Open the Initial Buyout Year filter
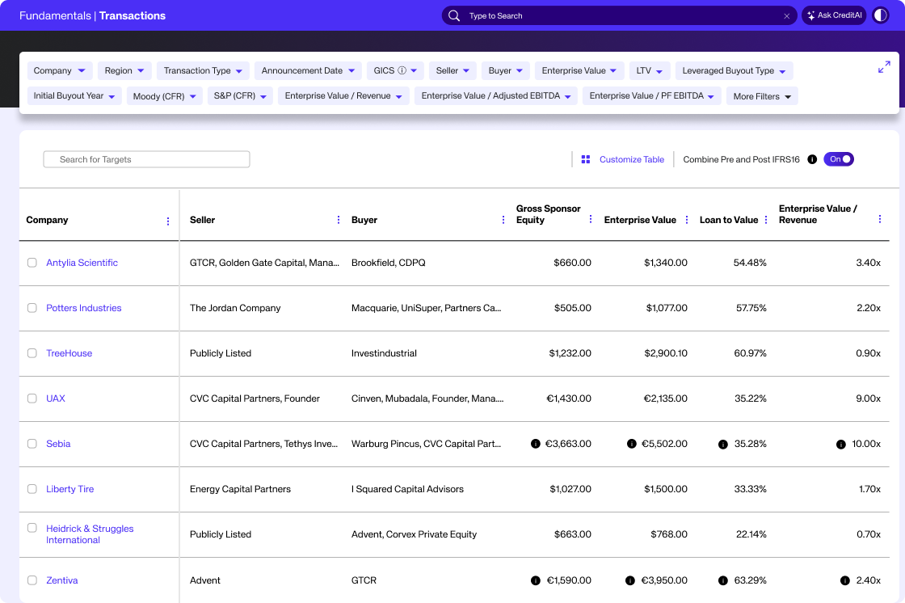 point(74,96)
